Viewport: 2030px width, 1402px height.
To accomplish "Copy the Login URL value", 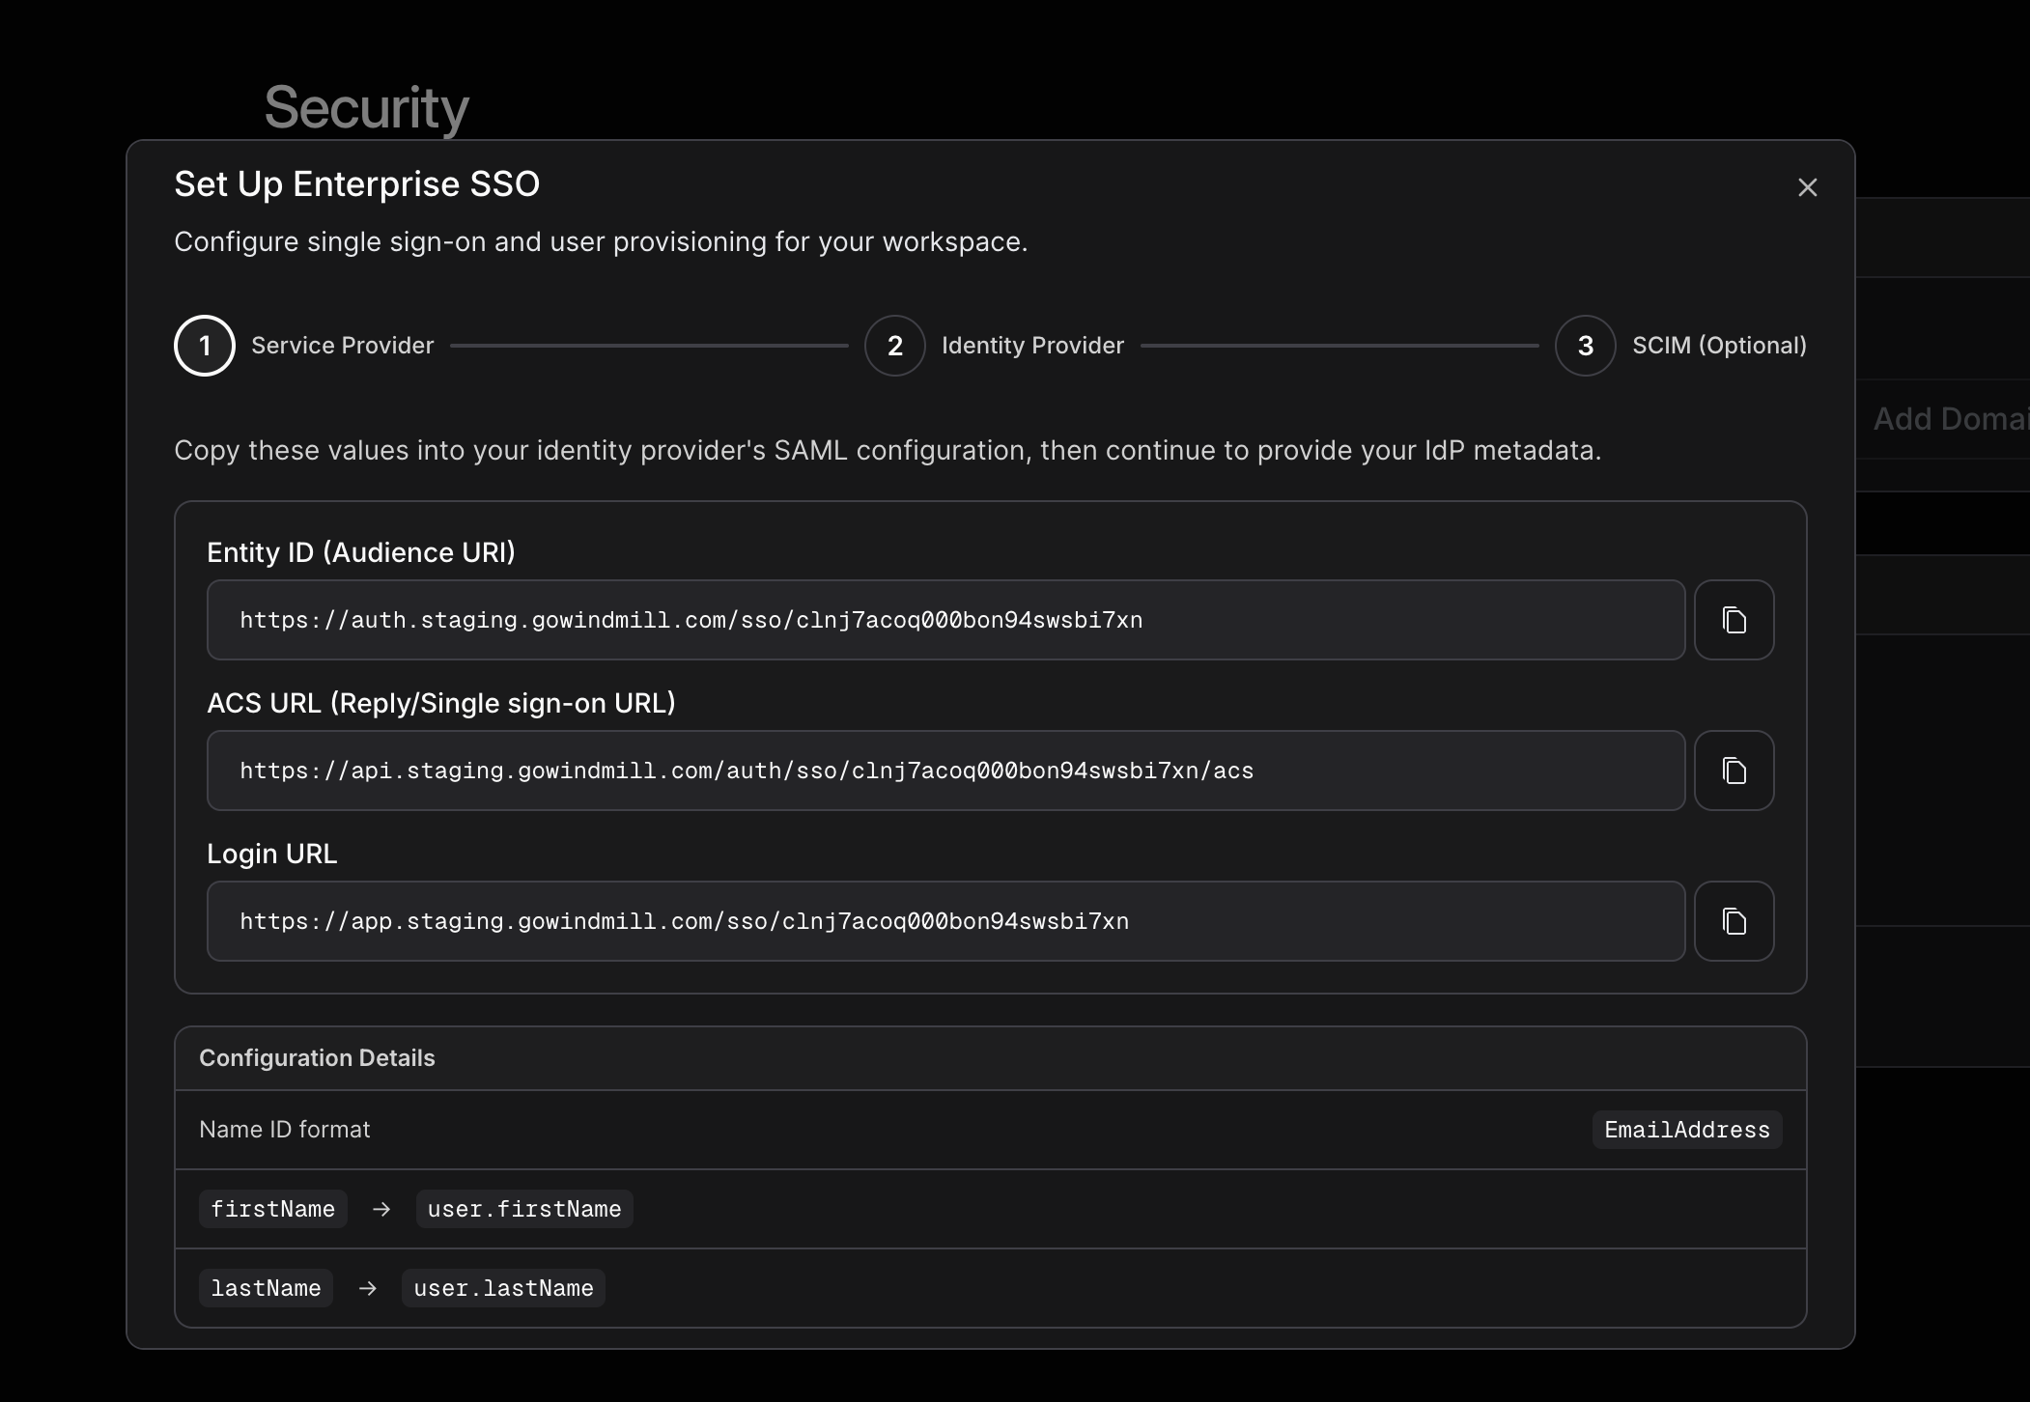I will pyautogui.click(x=1734, y=921).
